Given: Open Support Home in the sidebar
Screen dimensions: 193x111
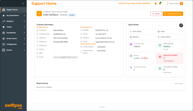Looking at the screenshot, I should coord(13,10).
